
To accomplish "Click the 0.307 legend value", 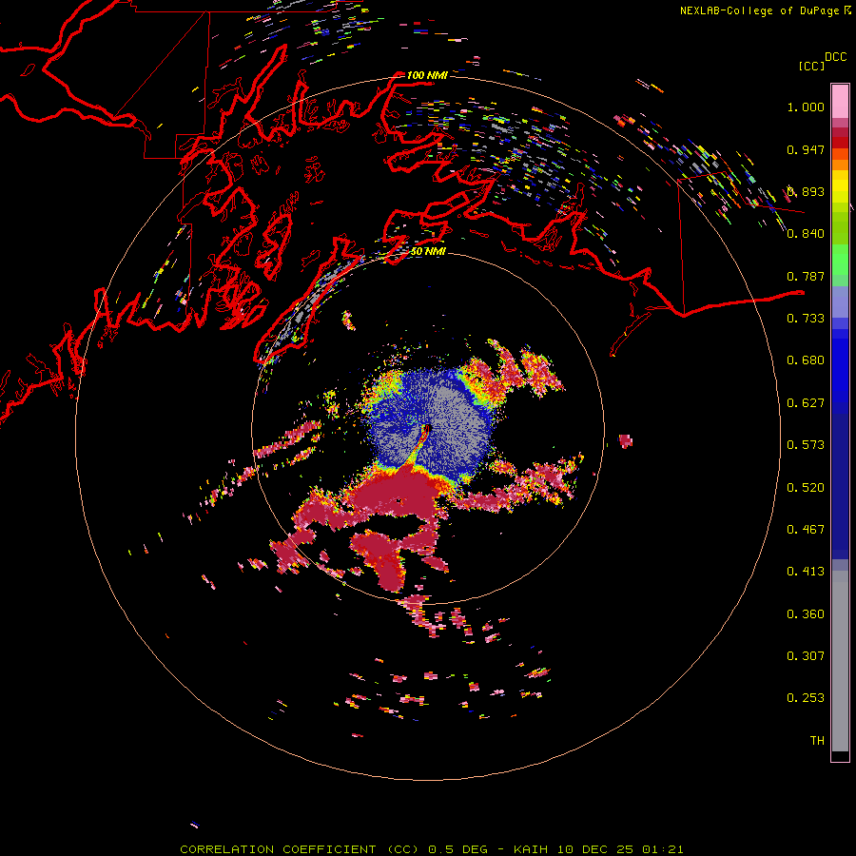I will [x=806, y=656].
